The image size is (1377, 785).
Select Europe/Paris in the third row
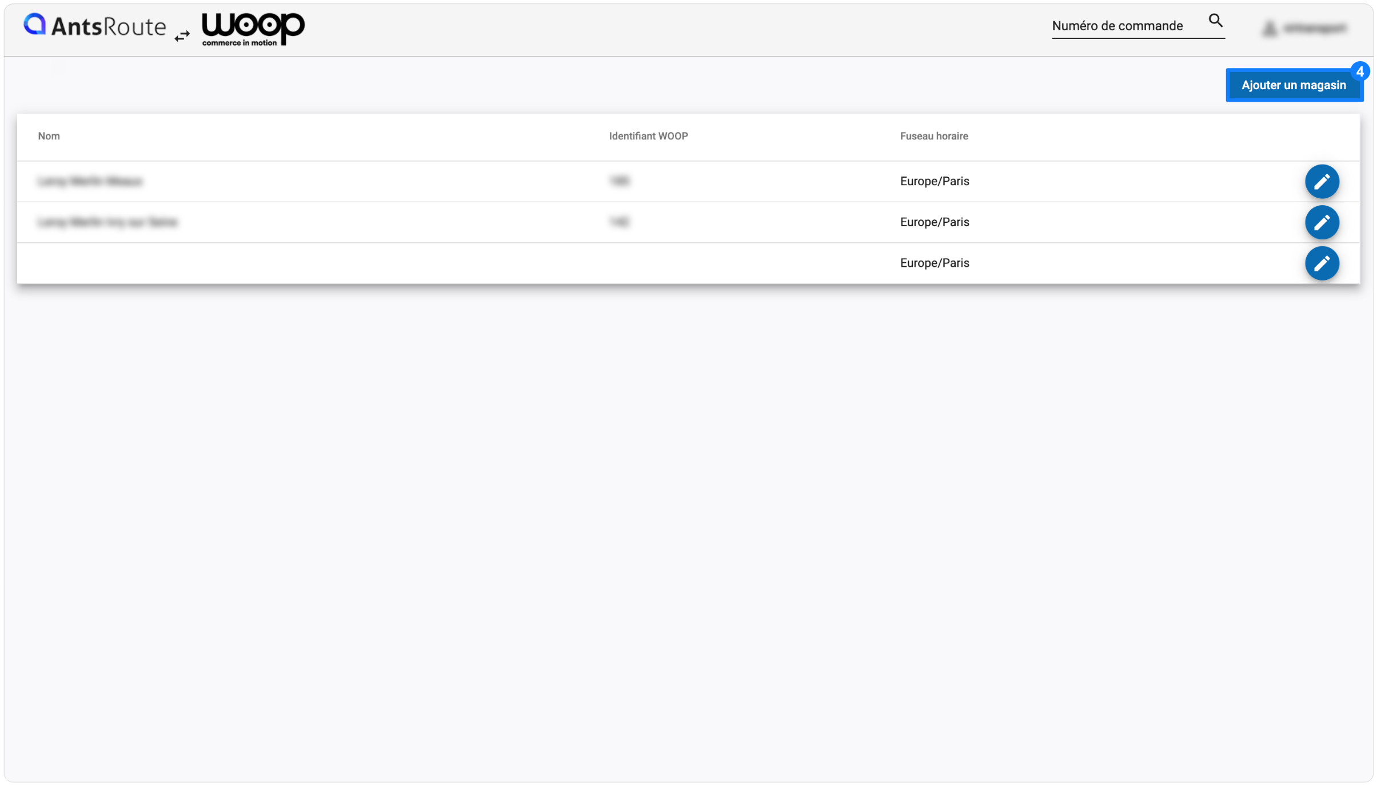pos(935,263)
